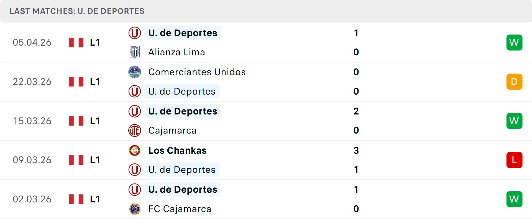Click the Last Matches: U. de Deportes header
Screen dimensions: 532x219
coord(77,11)
